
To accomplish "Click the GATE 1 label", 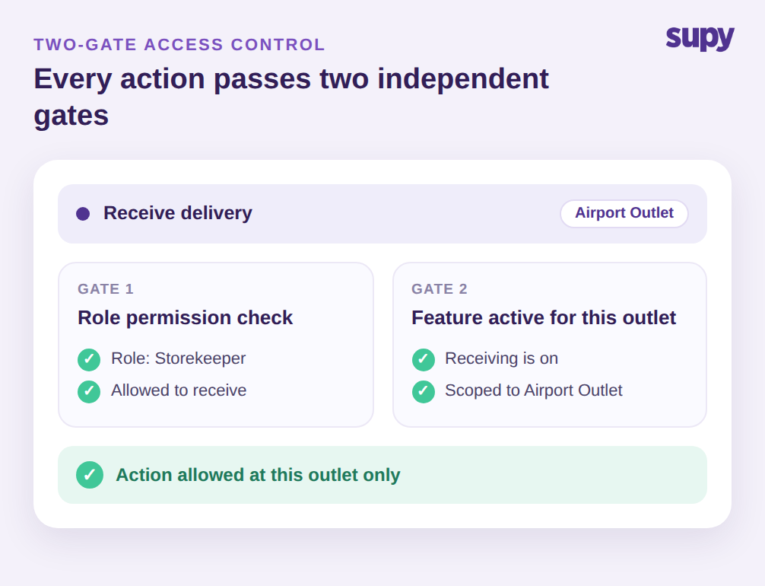I will click(x=106, y=289).
